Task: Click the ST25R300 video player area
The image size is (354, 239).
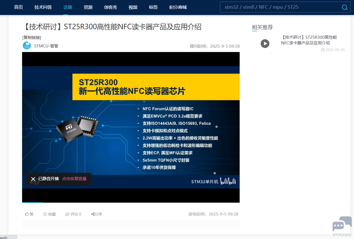Action: (x=131, y=127)
